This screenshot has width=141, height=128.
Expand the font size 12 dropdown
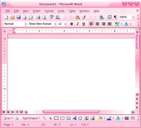click(x=65, y=24)
